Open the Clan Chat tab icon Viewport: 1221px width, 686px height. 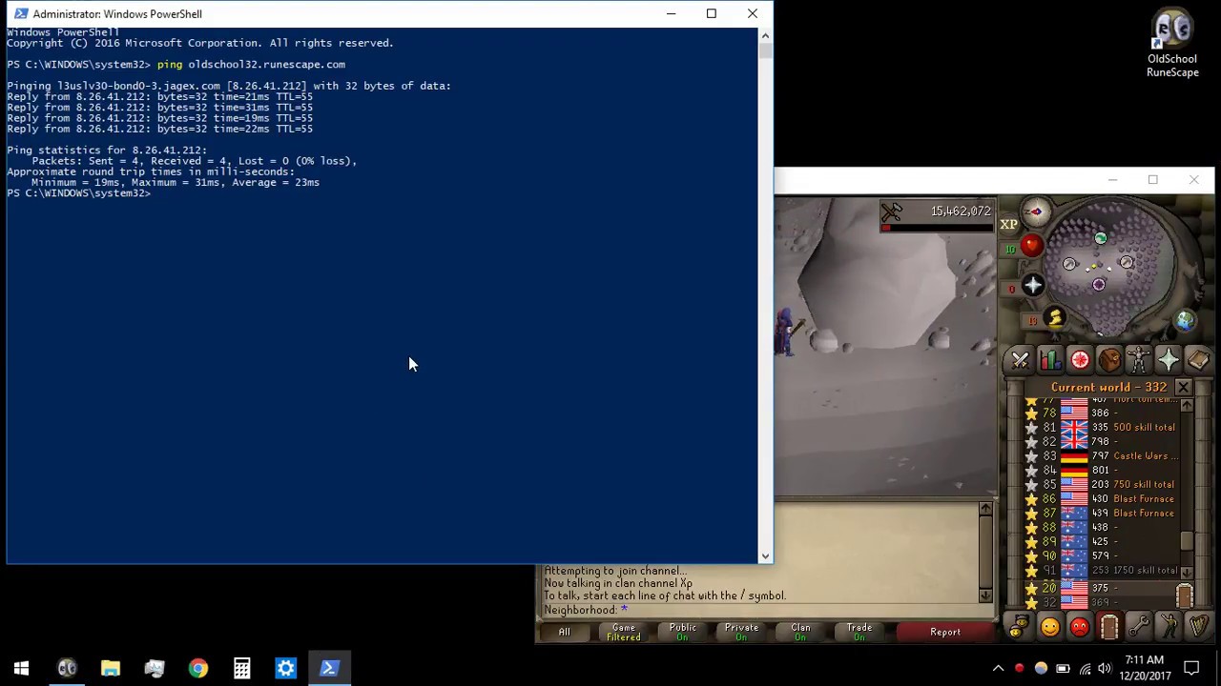click(x=1021, y=627)
